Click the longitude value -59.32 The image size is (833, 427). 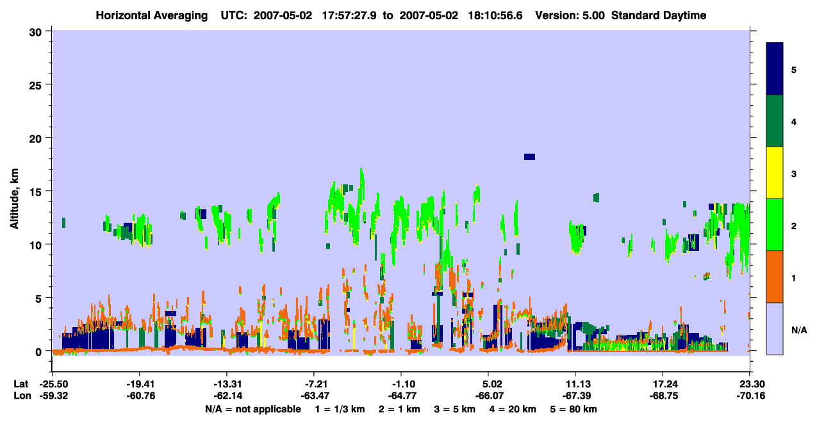tap(53, 396)
